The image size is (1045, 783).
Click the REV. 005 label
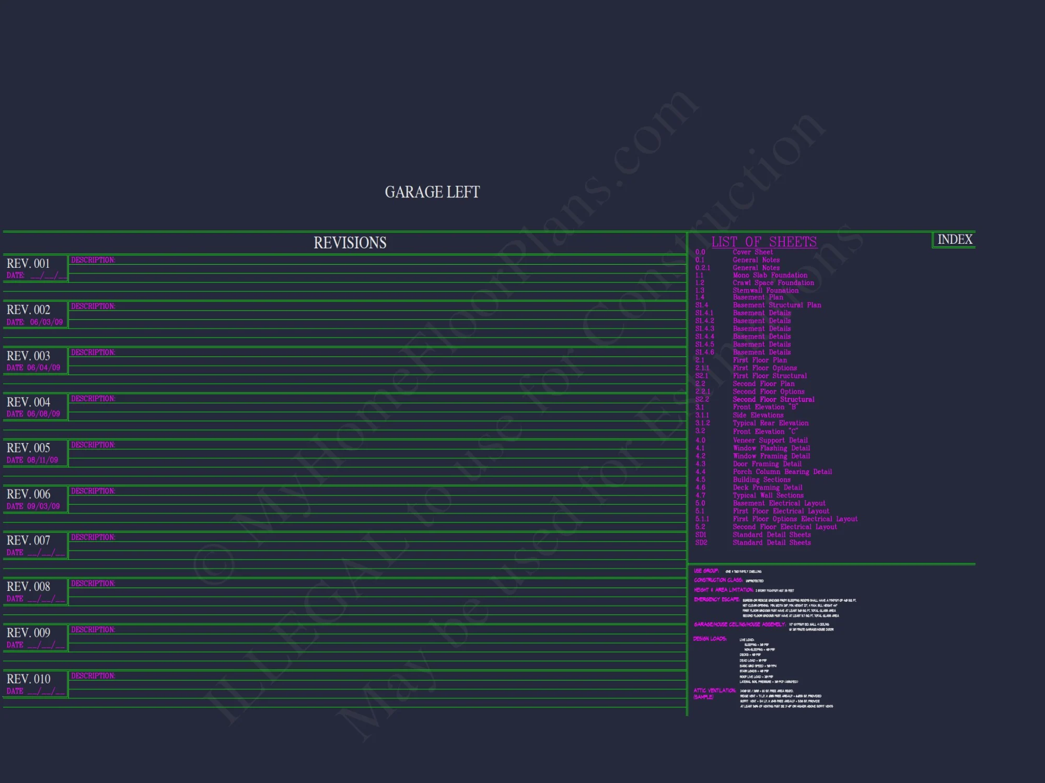pos(29,448)
